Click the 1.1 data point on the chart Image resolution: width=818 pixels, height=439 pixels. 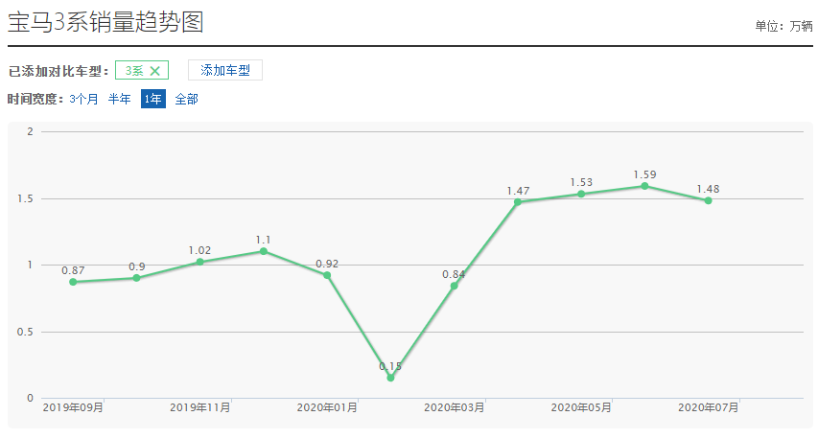[x=264, y=251]
